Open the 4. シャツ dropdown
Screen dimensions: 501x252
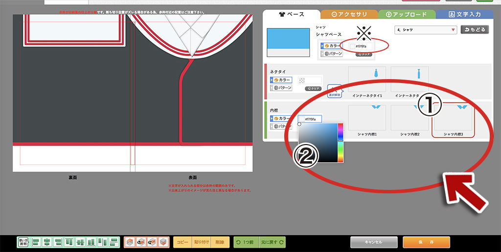pos(426,30)
